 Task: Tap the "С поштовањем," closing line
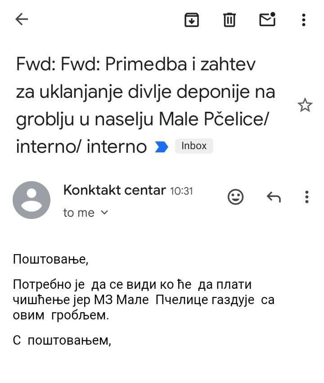point(62,340)
